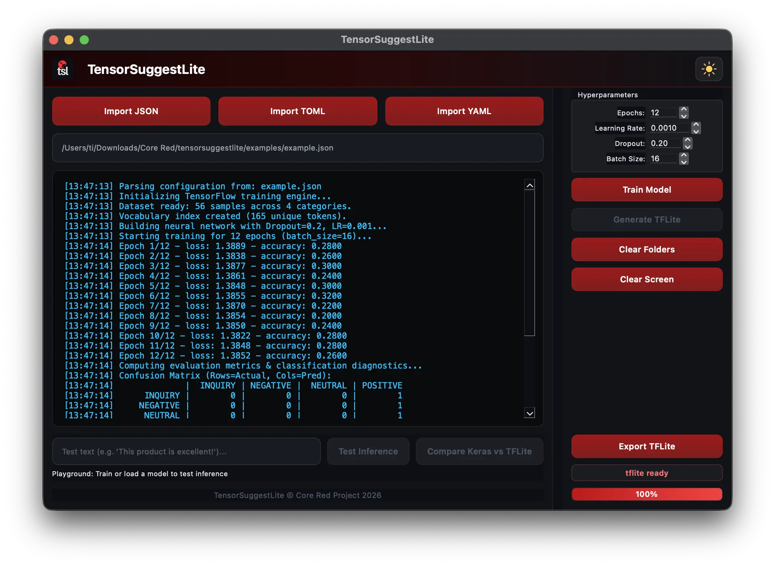Screen dimensions: 775x567
Task: Increase Epochs with up stepper arrow
Action: (x=684, y=110)
